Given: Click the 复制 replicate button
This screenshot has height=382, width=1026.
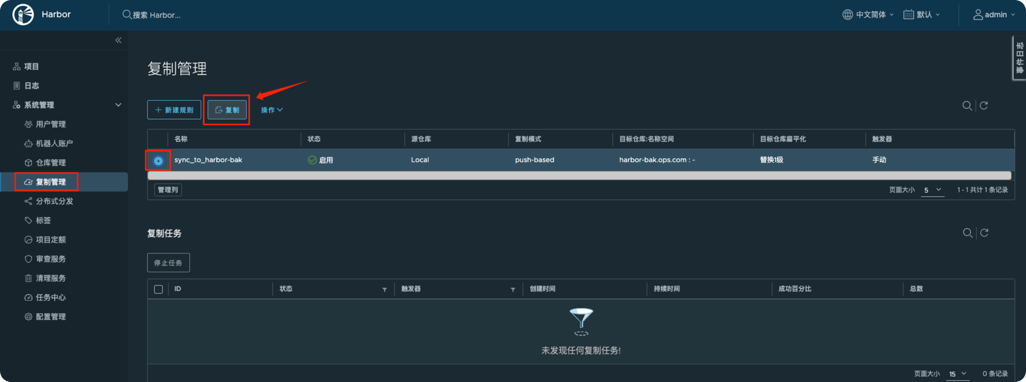Looking at the screenshot, I should 227,110.
